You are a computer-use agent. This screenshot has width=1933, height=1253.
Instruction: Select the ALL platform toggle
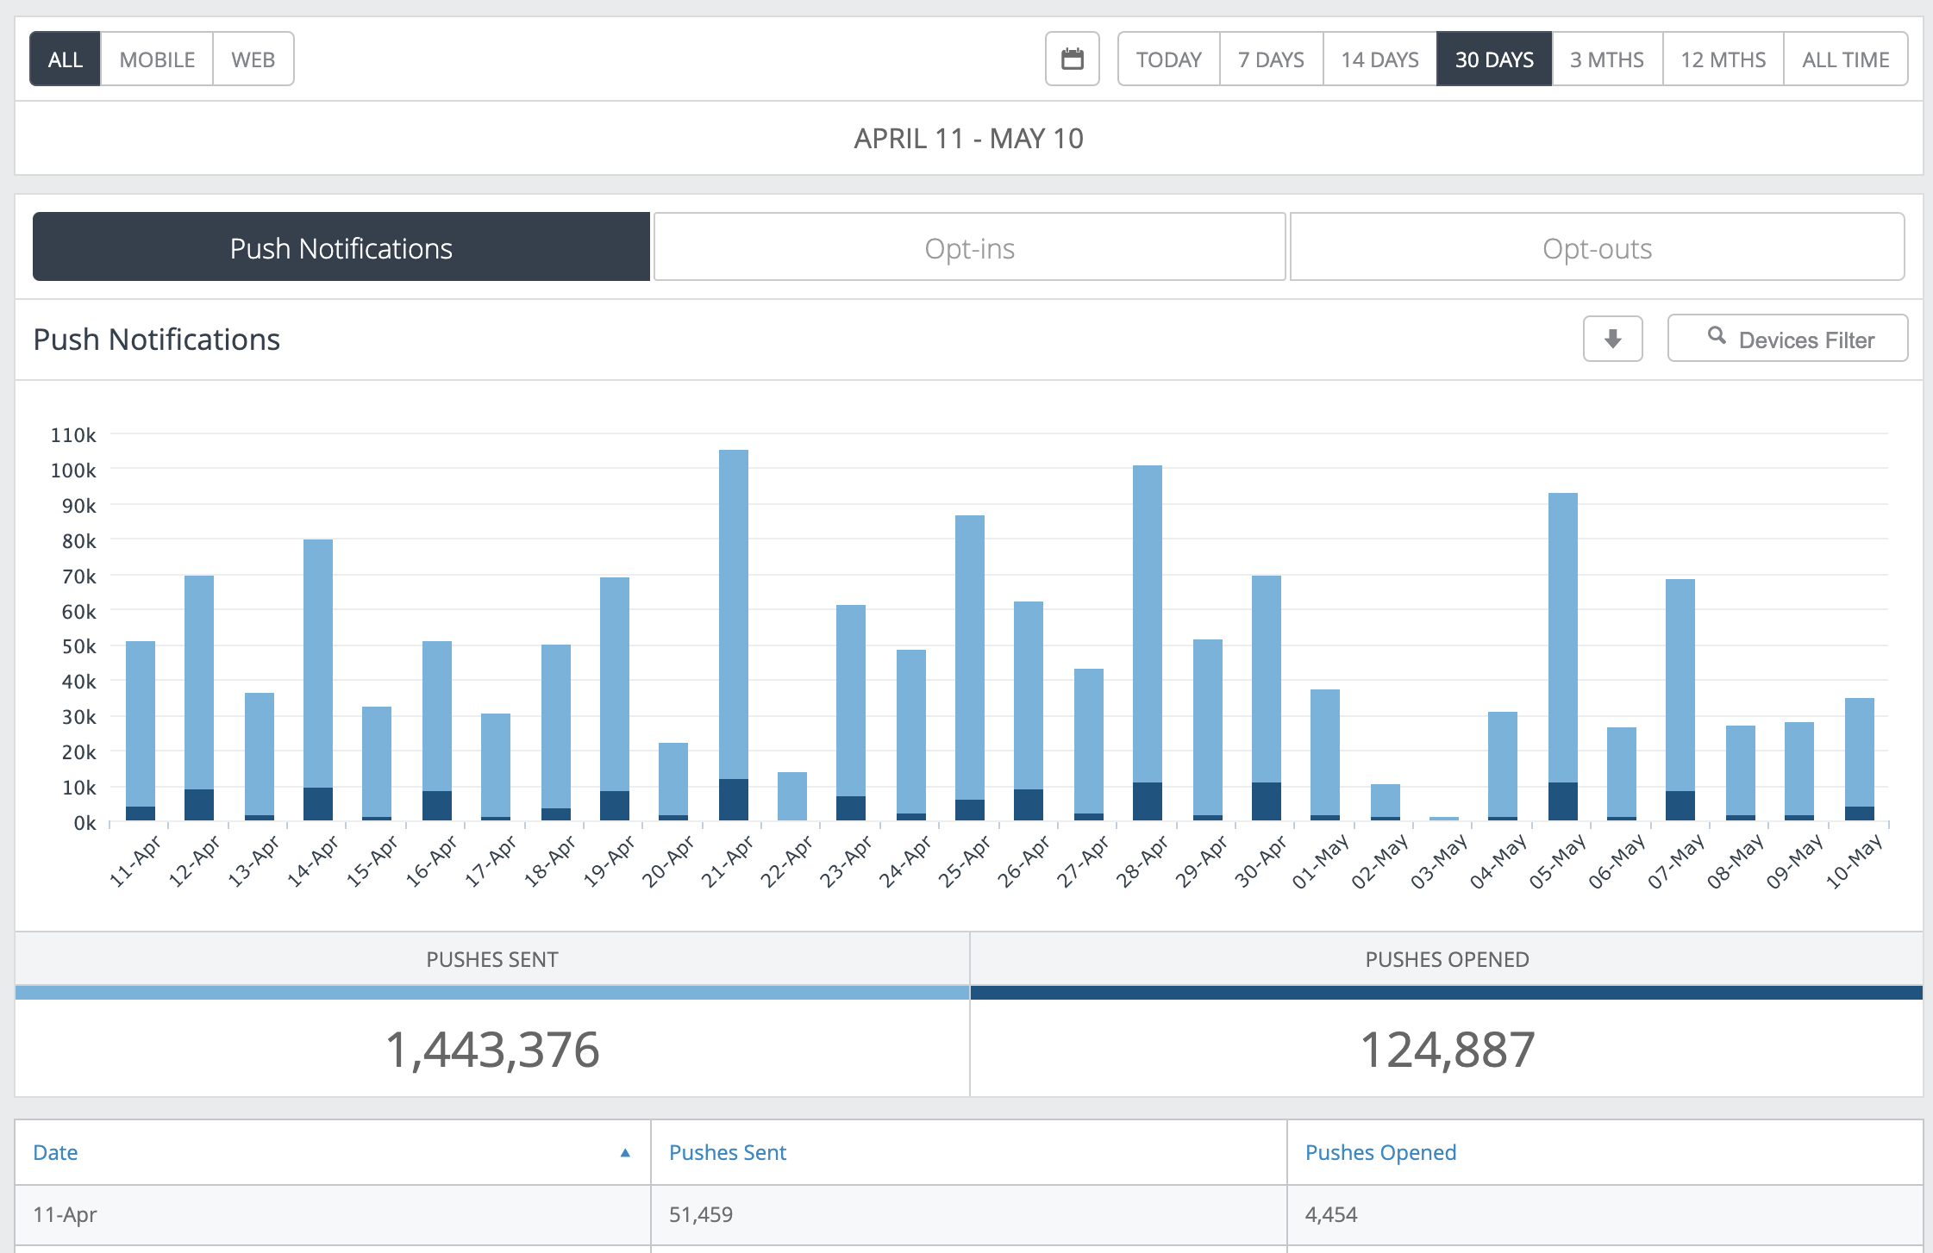66,59
